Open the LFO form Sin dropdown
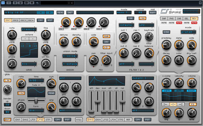This screenshot has width=203, height=126. [x=36, y=110]
